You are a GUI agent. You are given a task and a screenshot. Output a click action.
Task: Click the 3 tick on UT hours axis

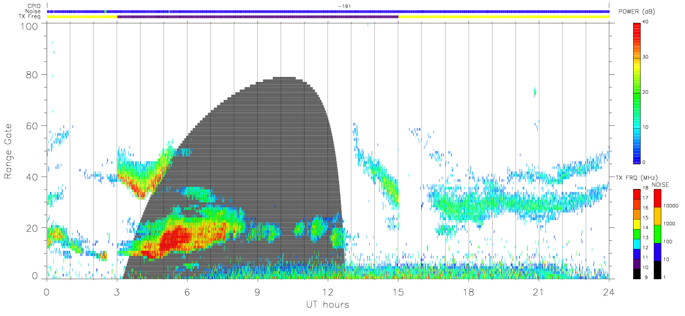pos(117,291)
